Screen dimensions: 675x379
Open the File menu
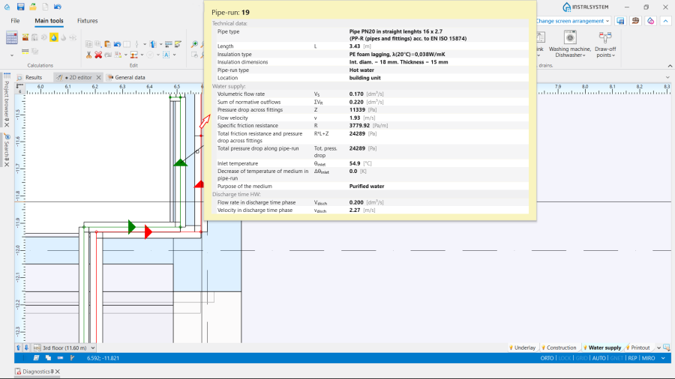pos(15,21)
